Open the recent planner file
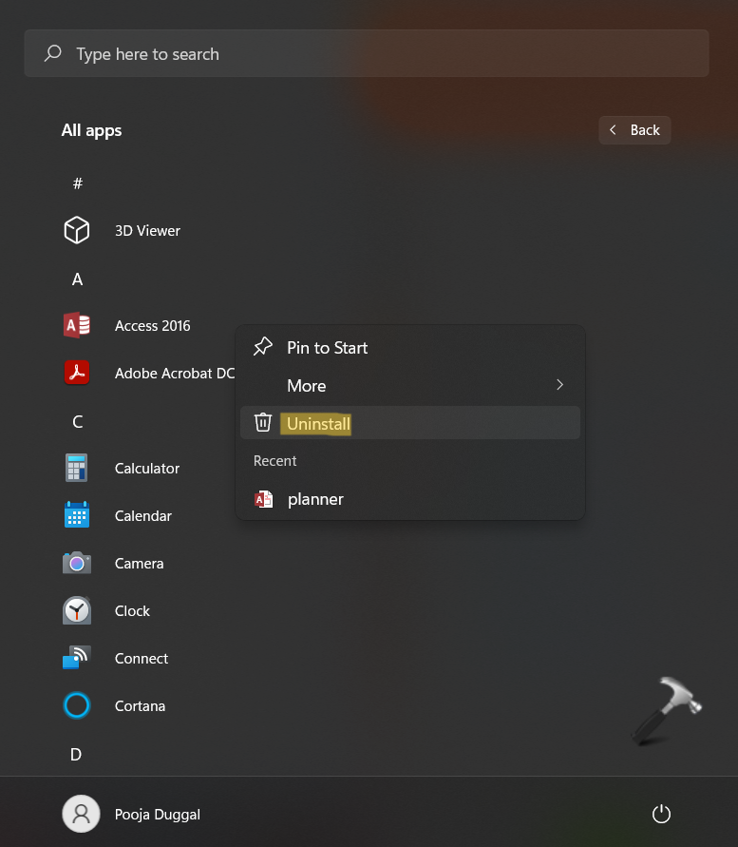Viewport: 738px width, 847px height. point(315,499)
